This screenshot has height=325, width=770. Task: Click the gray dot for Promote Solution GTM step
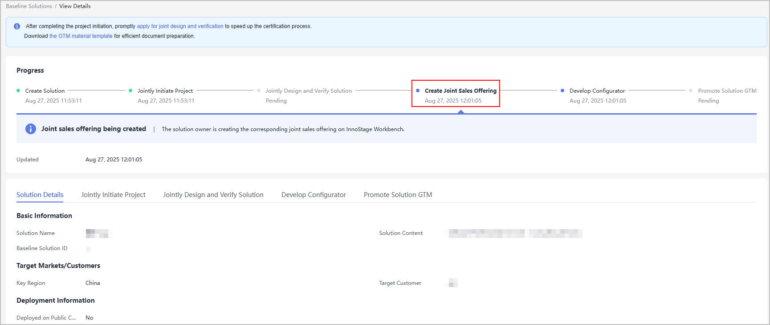tap(691, 91)
